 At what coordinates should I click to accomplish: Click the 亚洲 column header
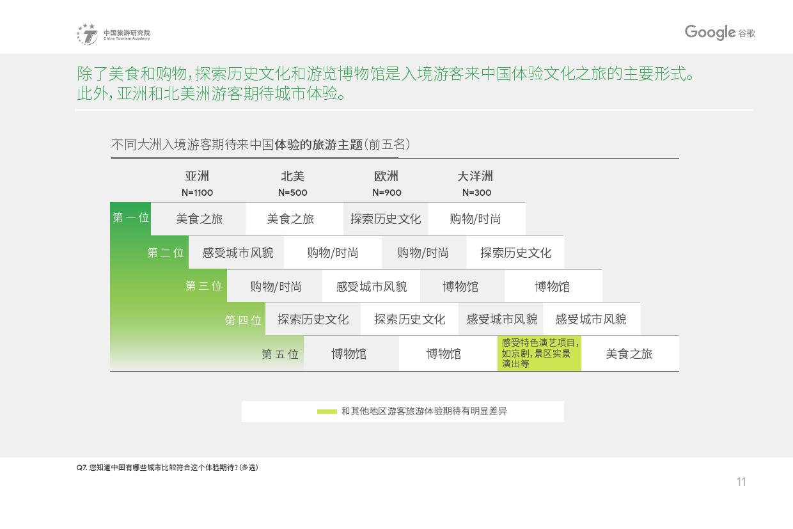[197, 177]
